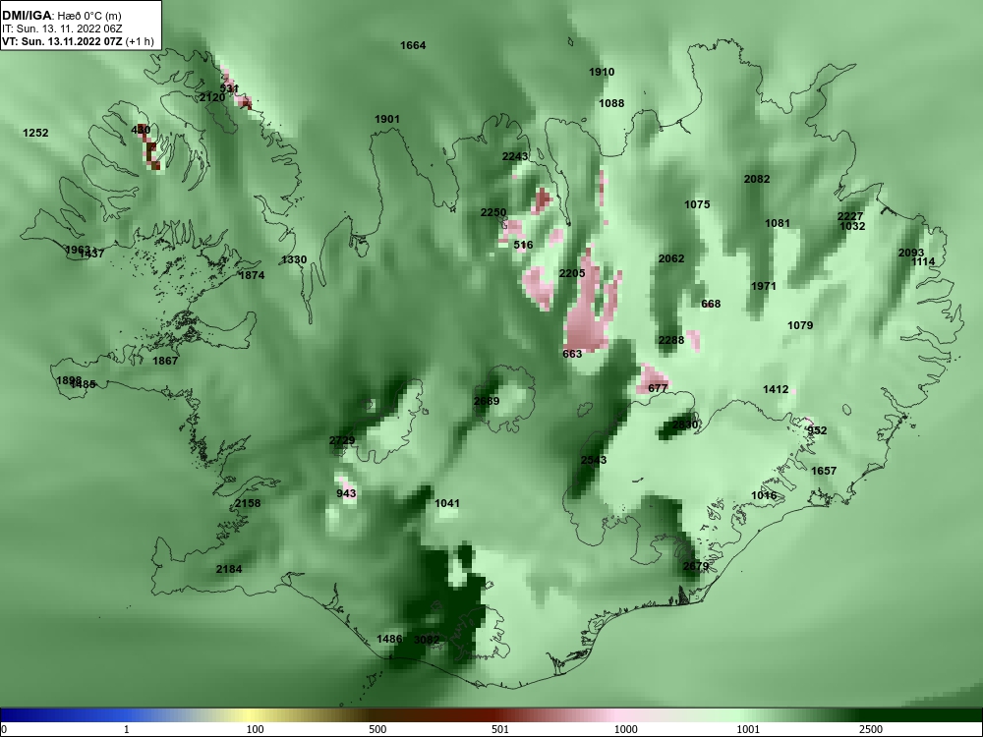
Task: Click the map label 1412
Action: point(777,389)
